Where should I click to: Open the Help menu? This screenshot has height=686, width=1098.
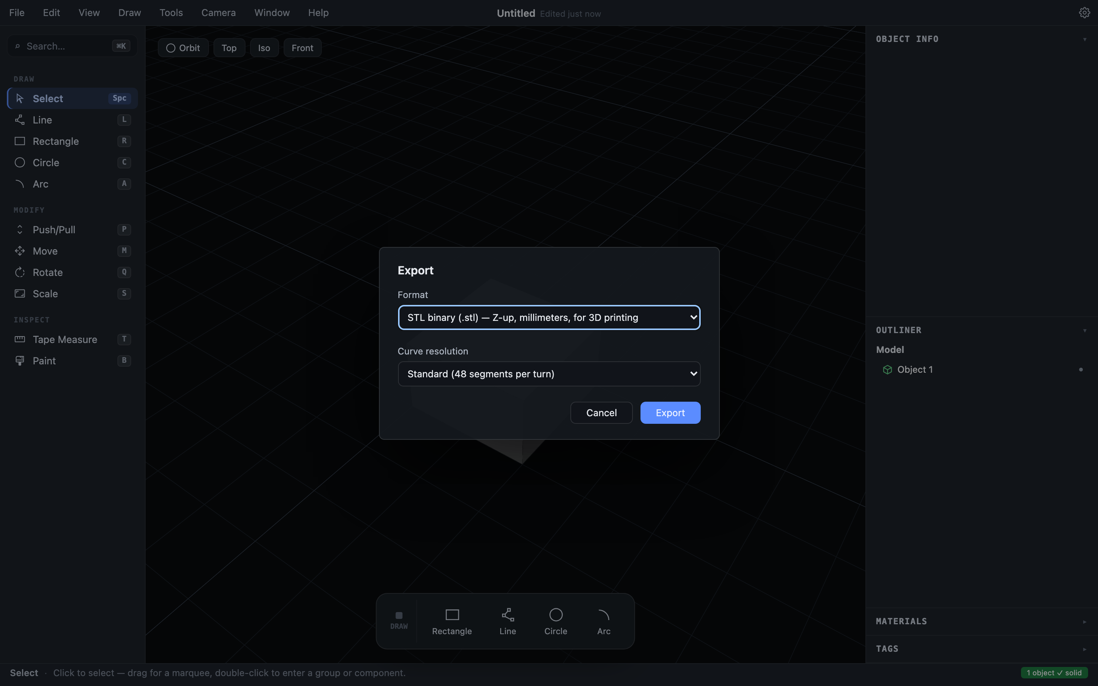click(318, 13)
